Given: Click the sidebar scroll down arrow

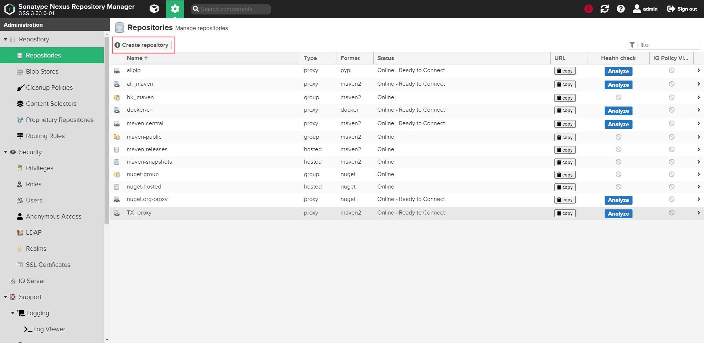Looking at the screenshot, I should 107,340.
